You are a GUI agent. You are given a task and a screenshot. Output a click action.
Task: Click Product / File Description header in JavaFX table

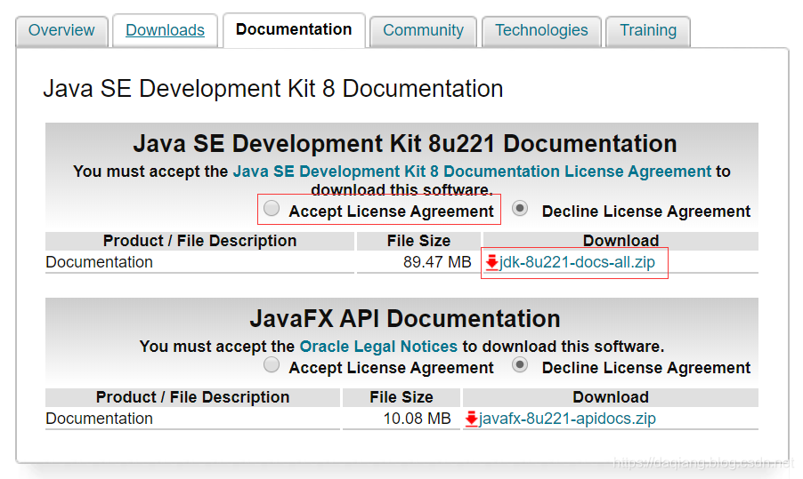(x=192, y=397)
